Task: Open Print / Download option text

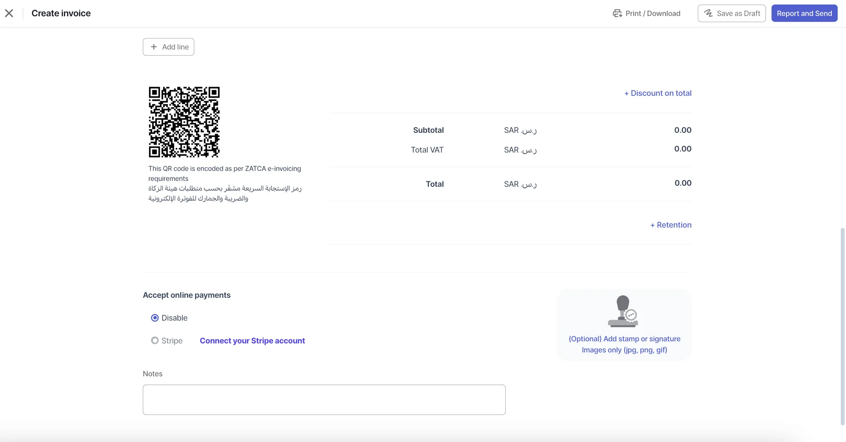Action: point(653,13)
